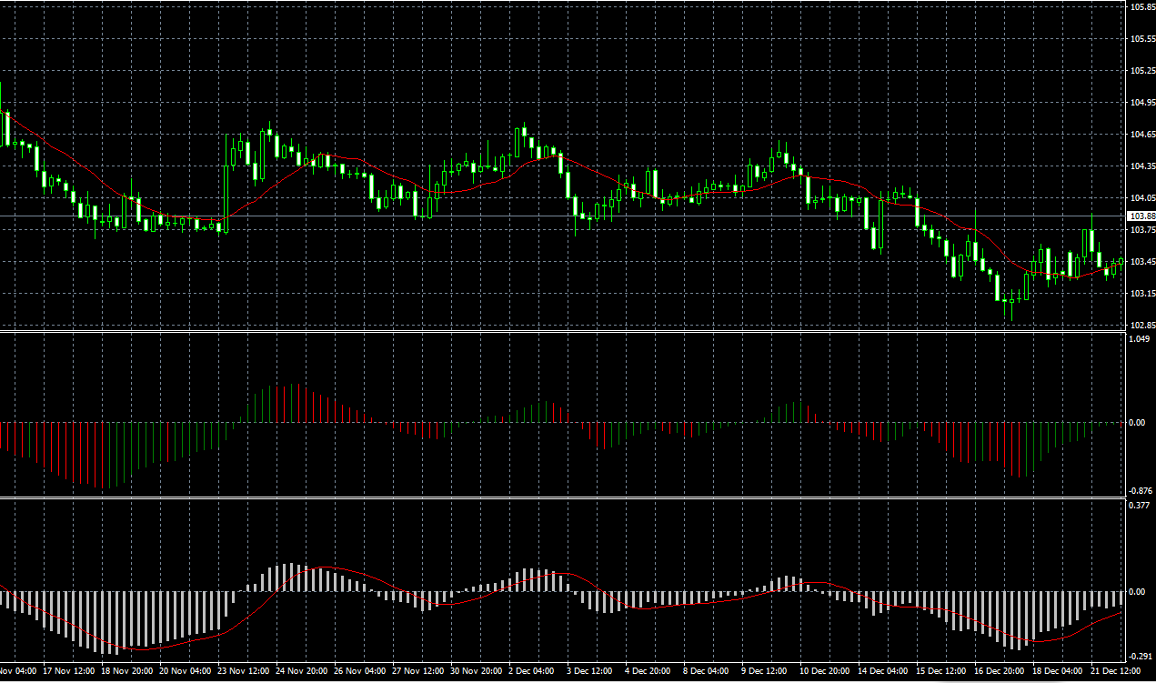Select the 18 Dec 04:00 time label
Screen dimensions: 1156x683
1060,672
